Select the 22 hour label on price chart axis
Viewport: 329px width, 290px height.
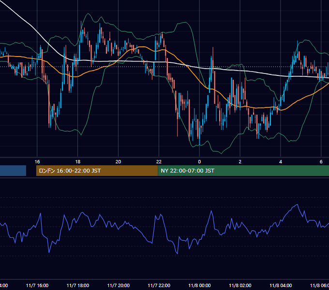click(x=159, y=162)
